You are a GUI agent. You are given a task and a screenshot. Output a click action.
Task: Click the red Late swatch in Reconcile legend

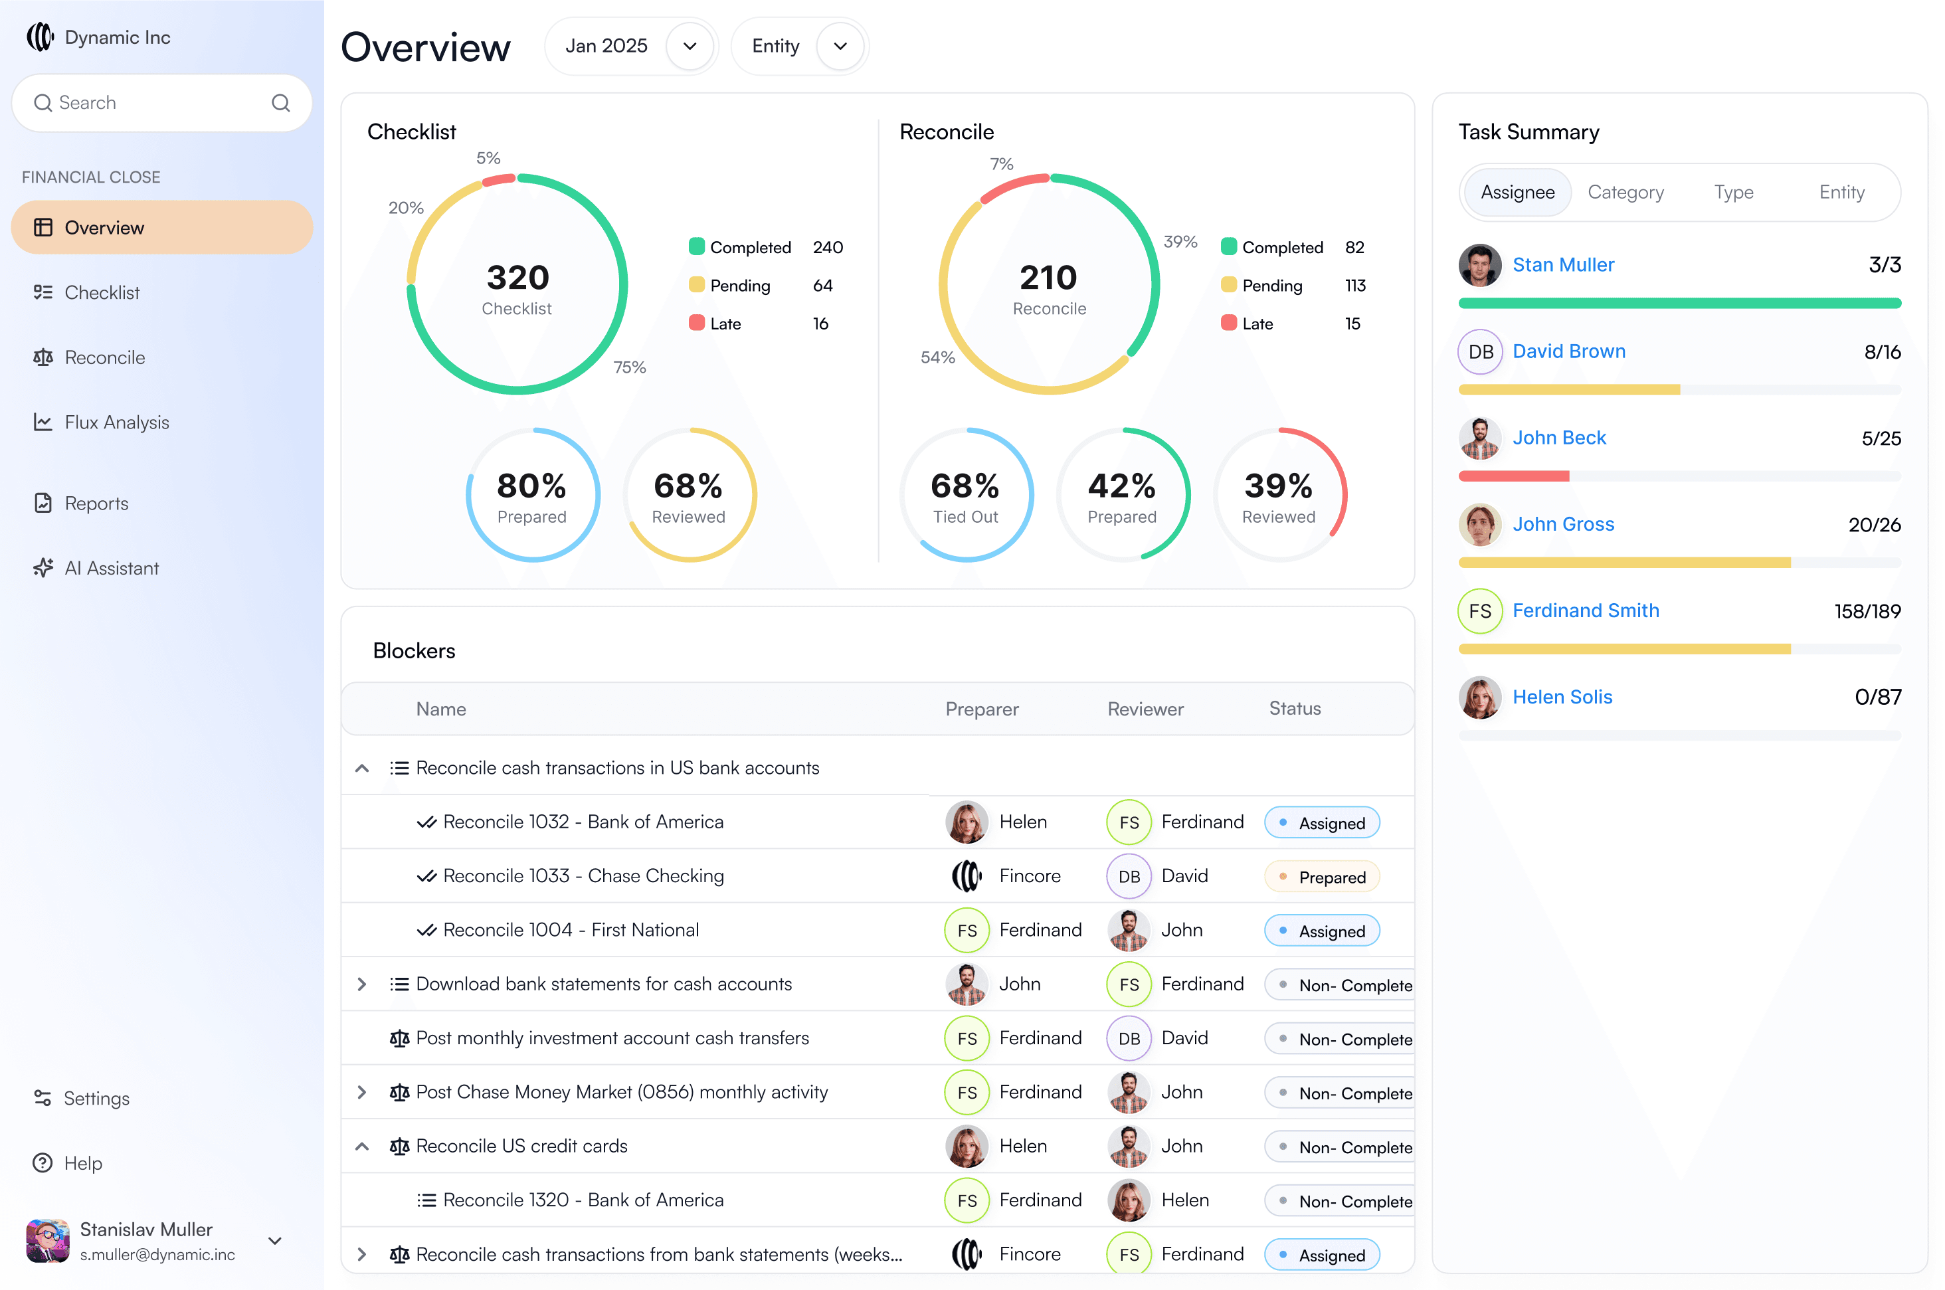(x=1228, y=323)
